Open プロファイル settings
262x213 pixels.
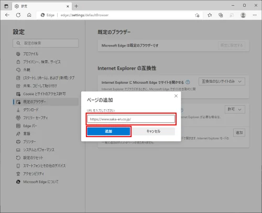tap(46, 54)
